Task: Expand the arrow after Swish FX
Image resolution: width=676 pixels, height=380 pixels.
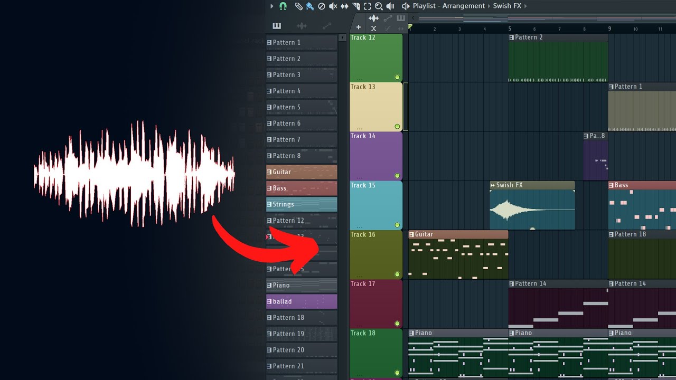Action: click(526, 6)
